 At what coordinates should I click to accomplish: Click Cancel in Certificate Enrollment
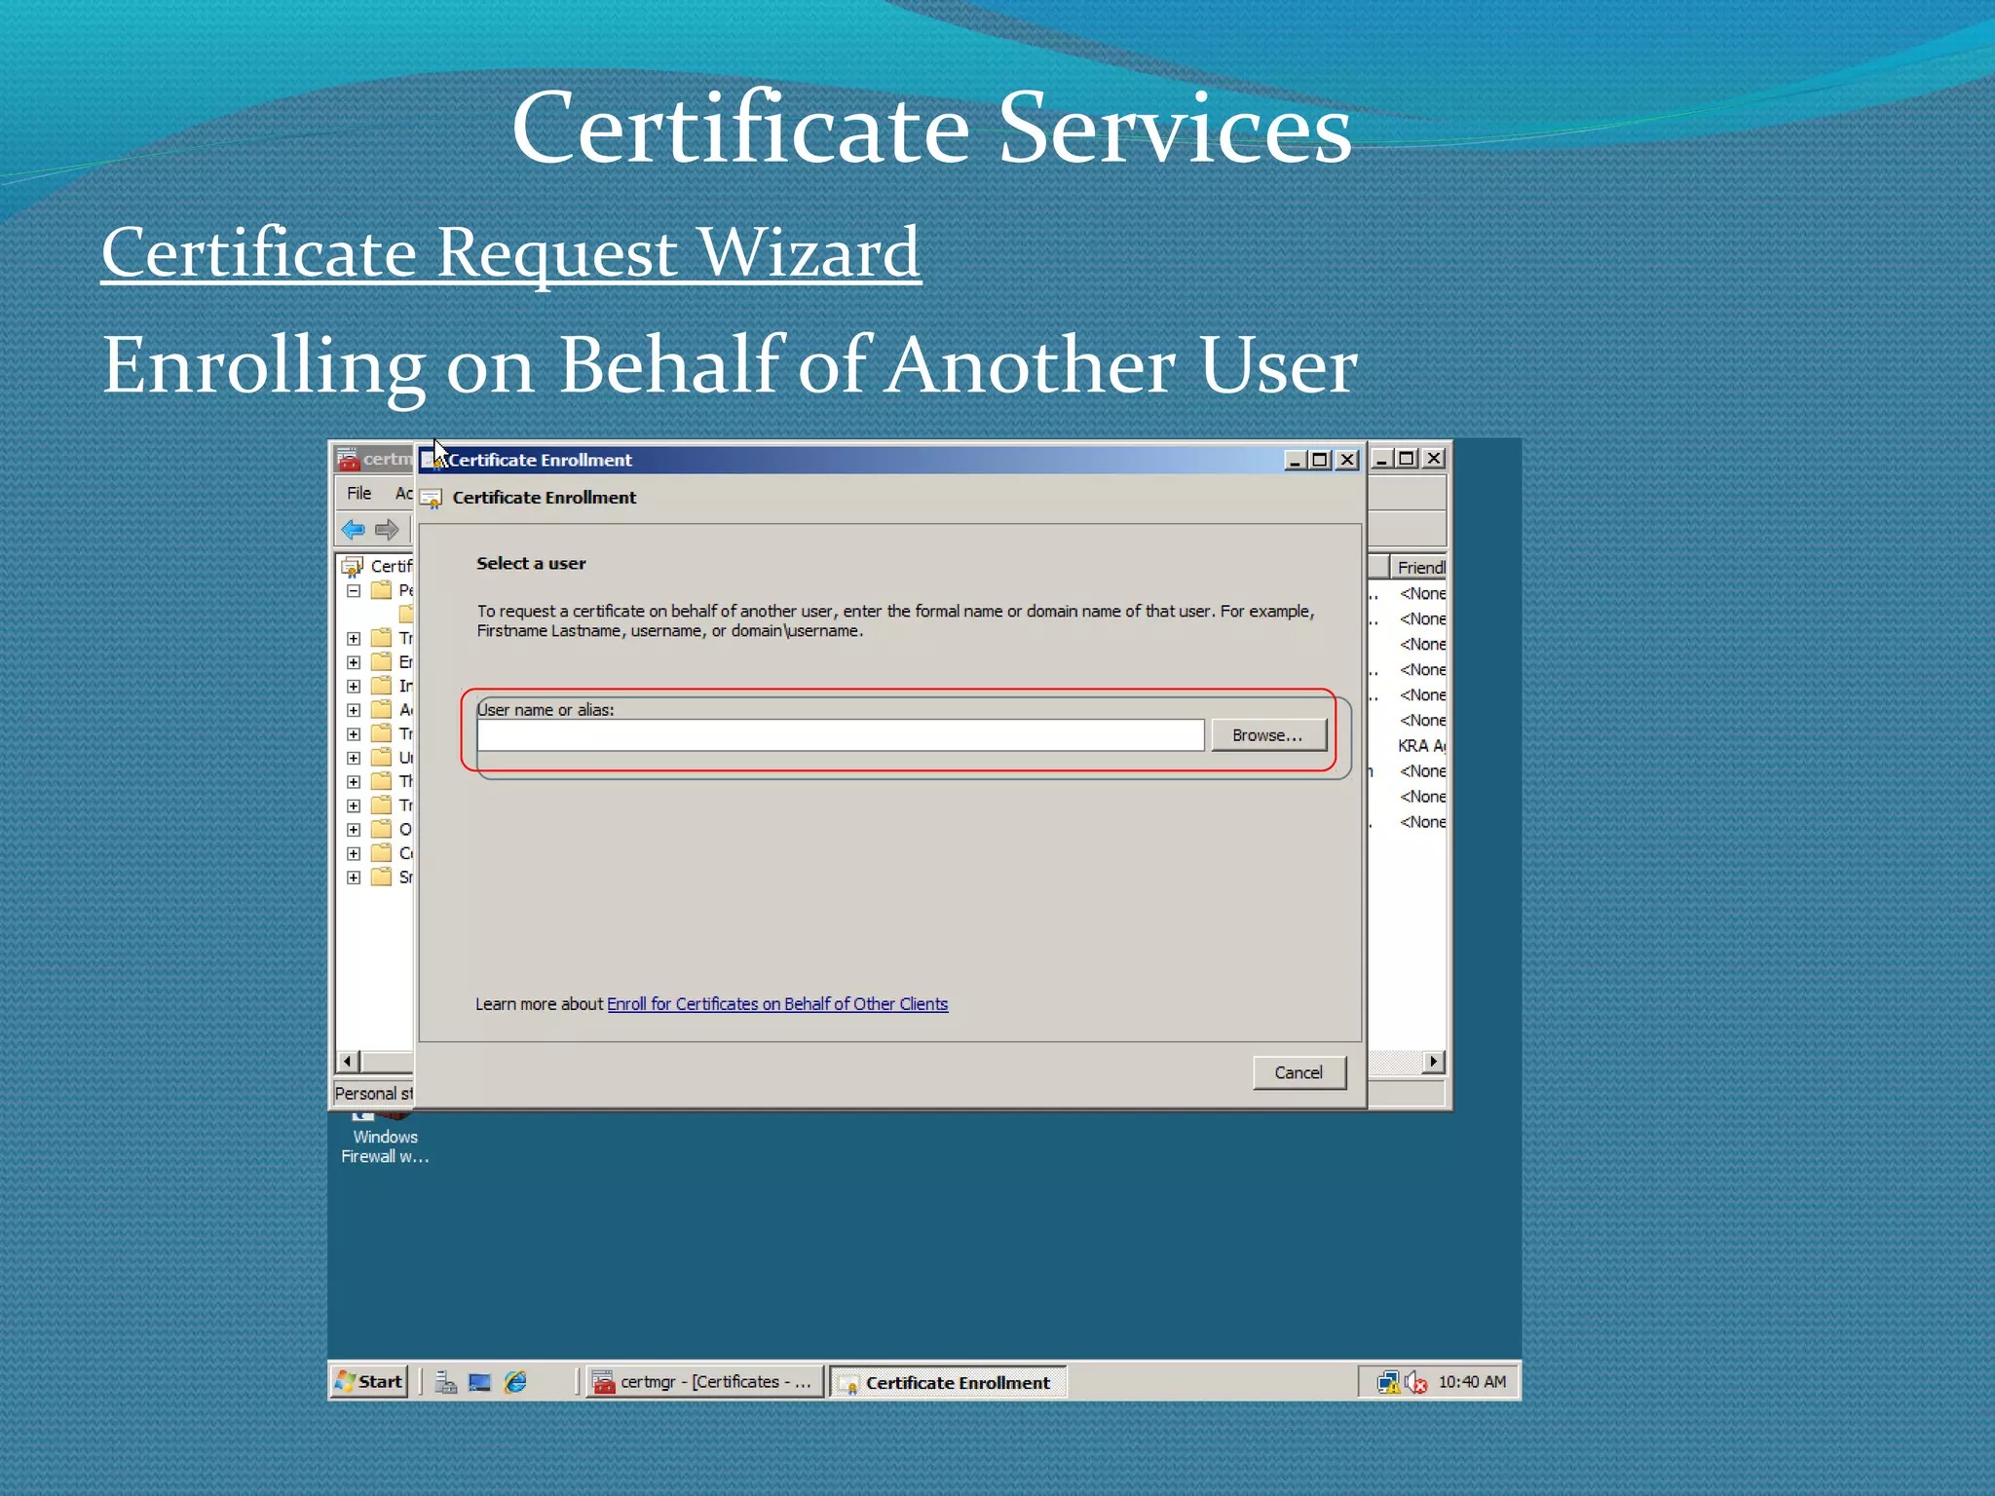click(x=1299, y=1072)
